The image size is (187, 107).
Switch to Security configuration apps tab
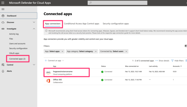116,23
